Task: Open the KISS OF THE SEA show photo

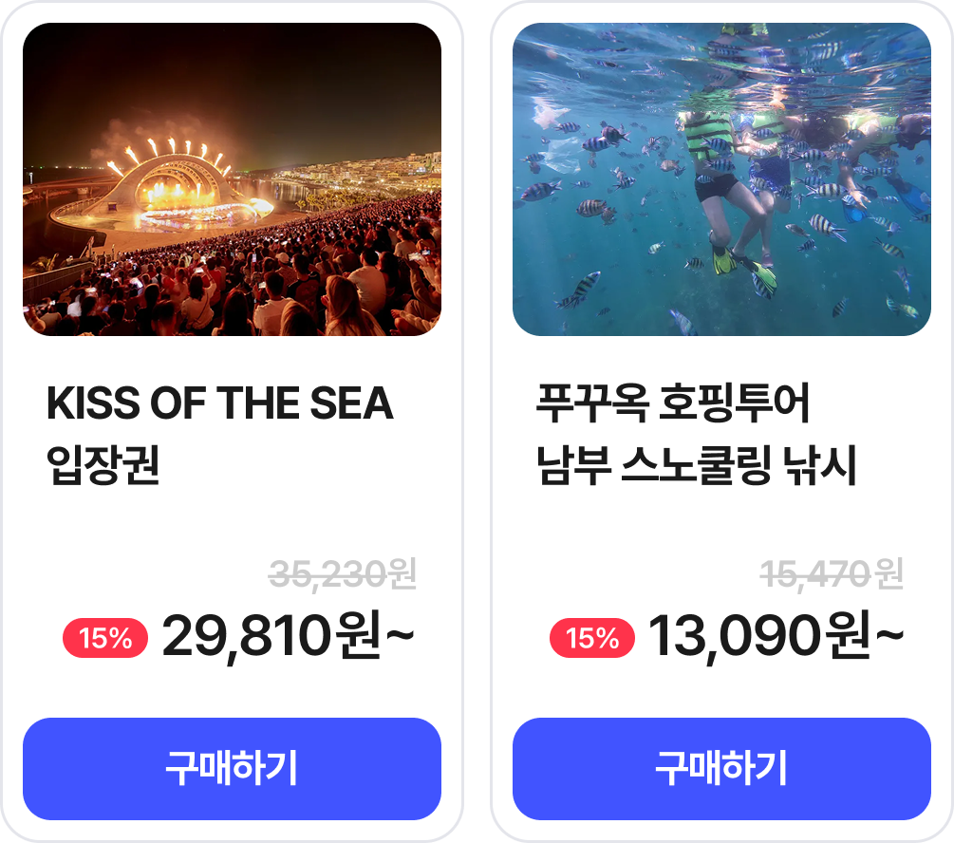Action: click(x=232, y=178)
